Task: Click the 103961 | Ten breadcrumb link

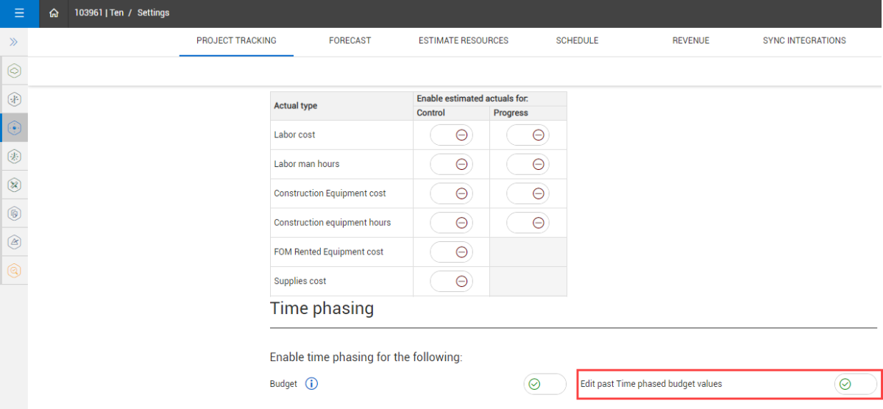Action: click(x=99, y=13)
